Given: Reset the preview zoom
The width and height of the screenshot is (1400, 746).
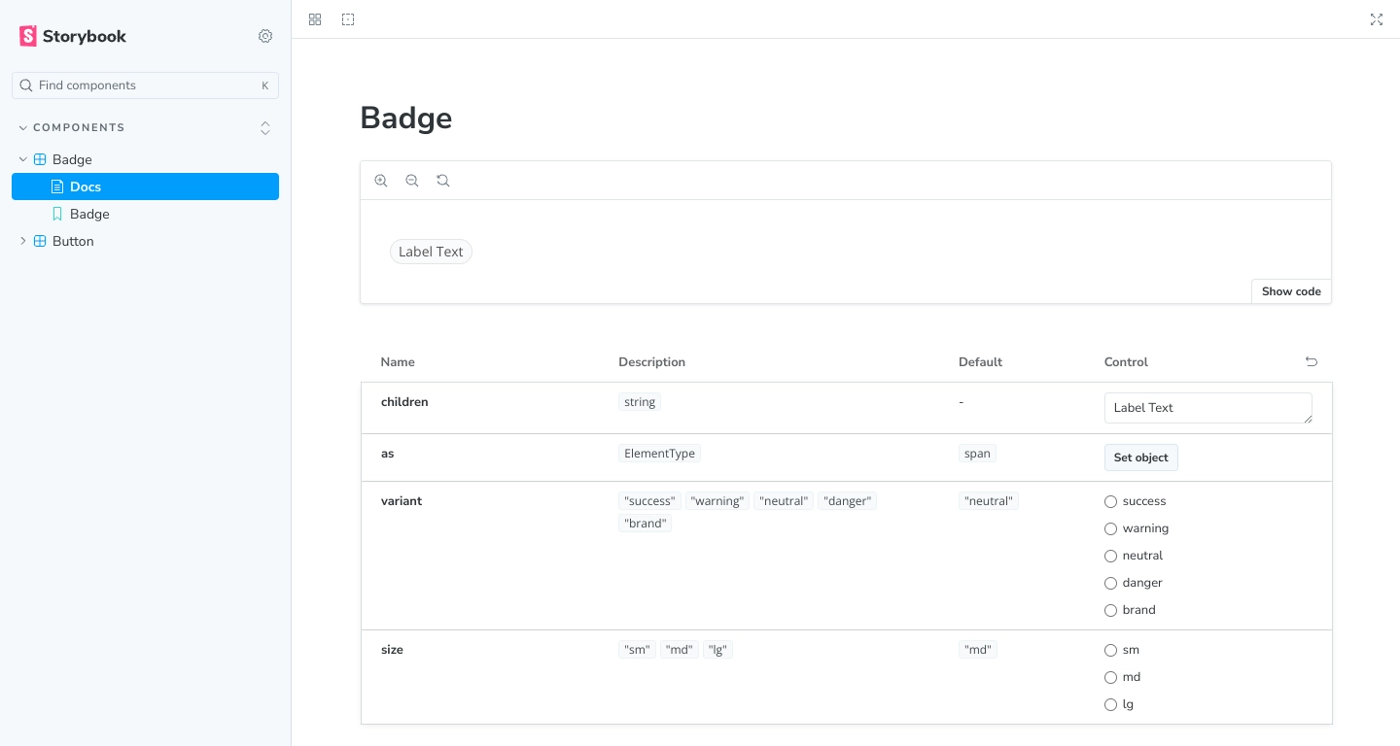Looking at the screenshot, I should [x=443, y=181].
